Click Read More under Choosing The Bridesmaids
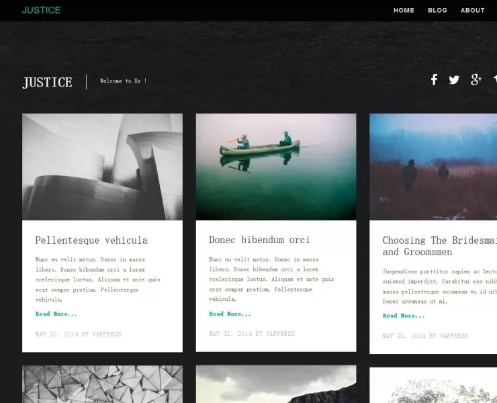Viewport: 497px width, 403px height. (x=404, y=316)
